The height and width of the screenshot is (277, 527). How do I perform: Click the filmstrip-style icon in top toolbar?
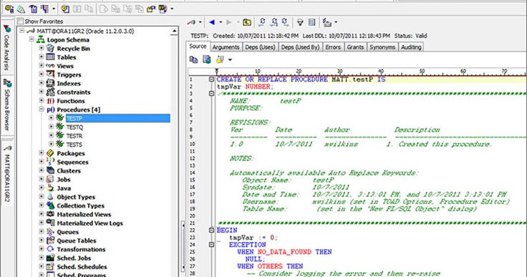[163, 9]
